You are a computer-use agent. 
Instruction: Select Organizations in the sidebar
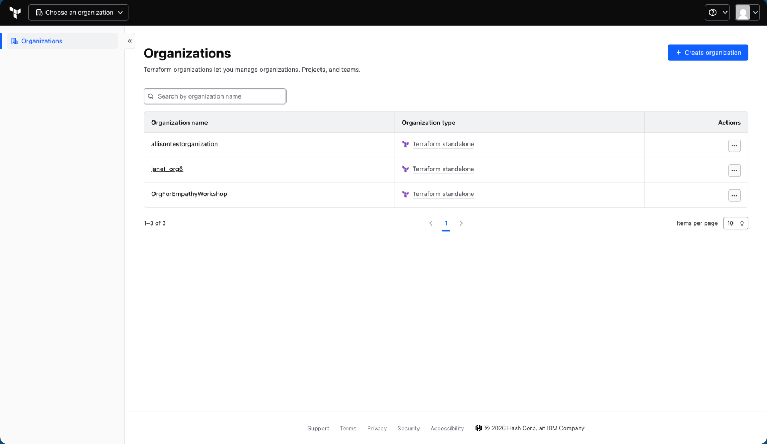tap(62, 41)
